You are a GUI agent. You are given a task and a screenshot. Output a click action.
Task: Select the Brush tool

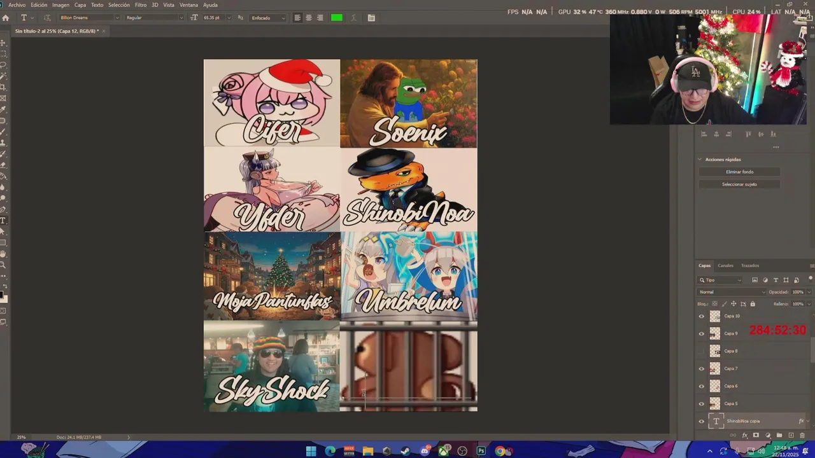[x=3, y=132]
